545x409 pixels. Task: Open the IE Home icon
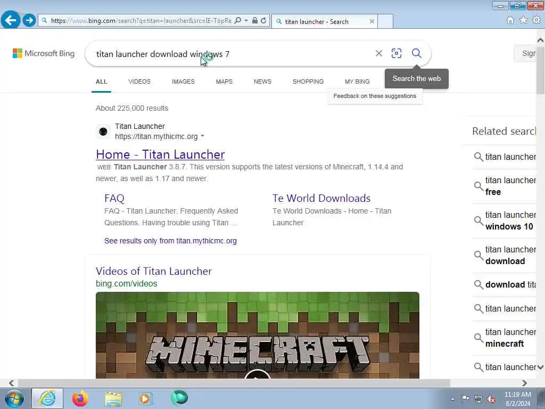point(510,20)
